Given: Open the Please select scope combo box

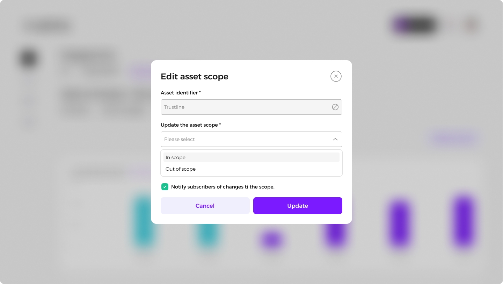Looking at the screenshot, I should (251, 139).
